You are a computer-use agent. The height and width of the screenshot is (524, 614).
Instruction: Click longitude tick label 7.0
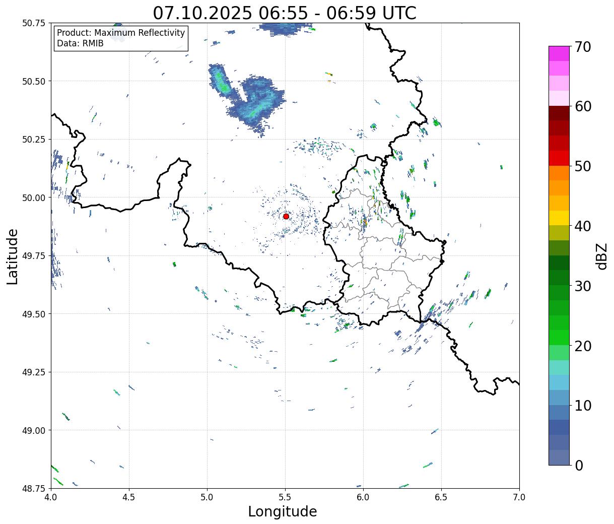(x=519, y=497)
